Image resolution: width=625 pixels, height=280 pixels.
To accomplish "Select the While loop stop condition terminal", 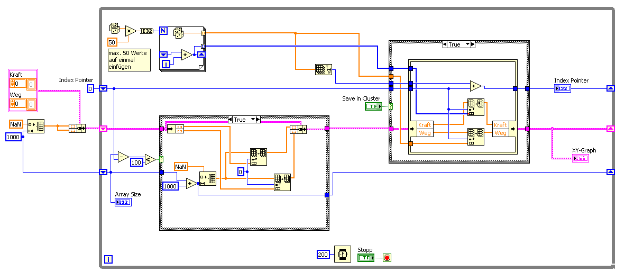I will [x=387, y=258].
